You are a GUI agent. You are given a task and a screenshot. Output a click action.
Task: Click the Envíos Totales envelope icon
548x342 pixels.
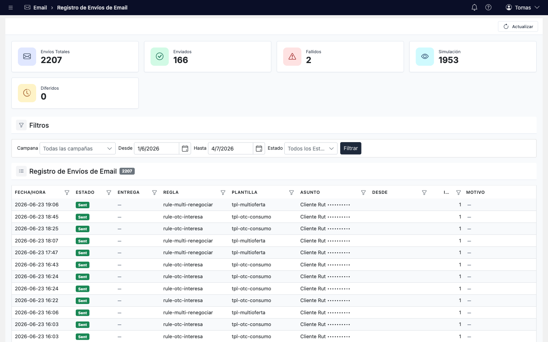27,57
